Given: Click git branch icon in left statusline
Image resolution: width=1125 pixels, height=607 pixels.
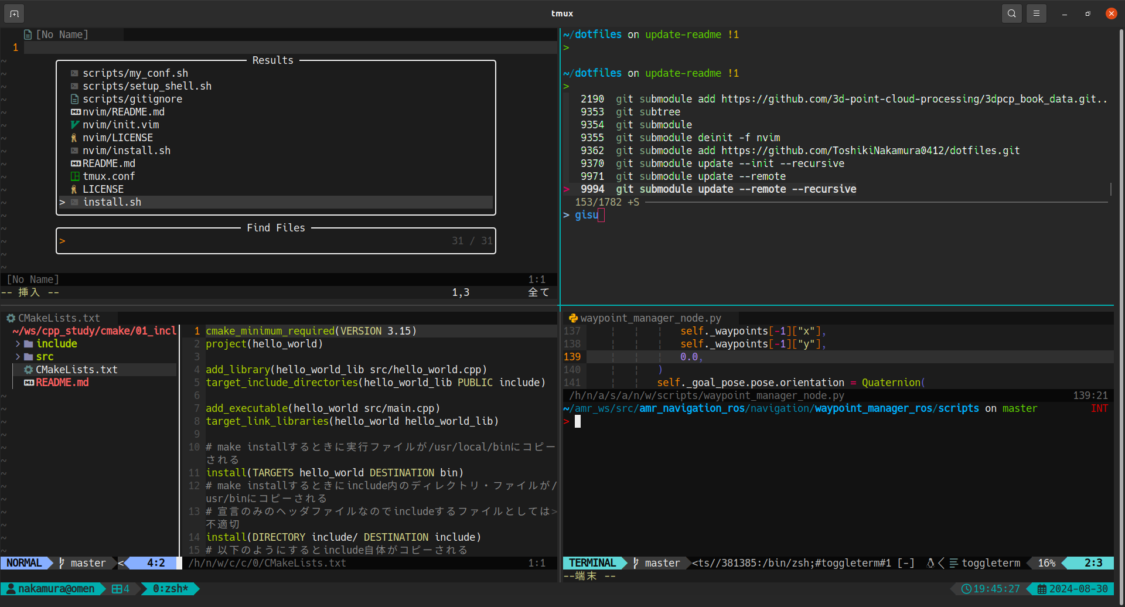Looking at the screenshot, I should tap(62, 563).
